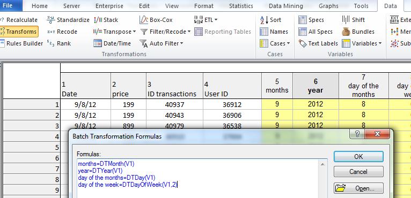Screen dimensions: 411x198
Task: Switch to the Data Mining tab
Action: pos(285,6)
